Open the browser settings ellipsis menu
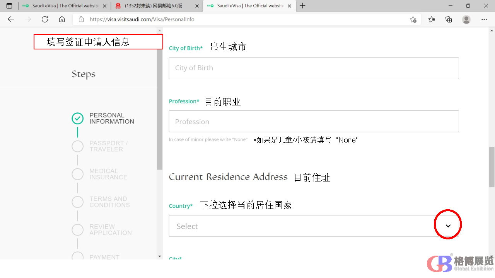The width and height of the screenshot is (495, 278). 484,19
